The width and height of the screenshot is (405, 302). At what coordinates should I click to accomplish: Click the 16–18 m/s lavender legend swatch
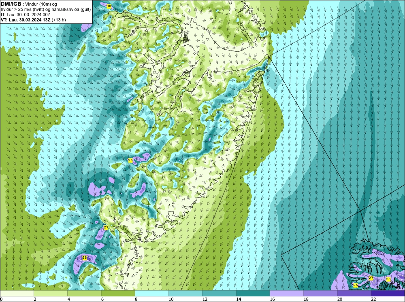coord(287,293)
